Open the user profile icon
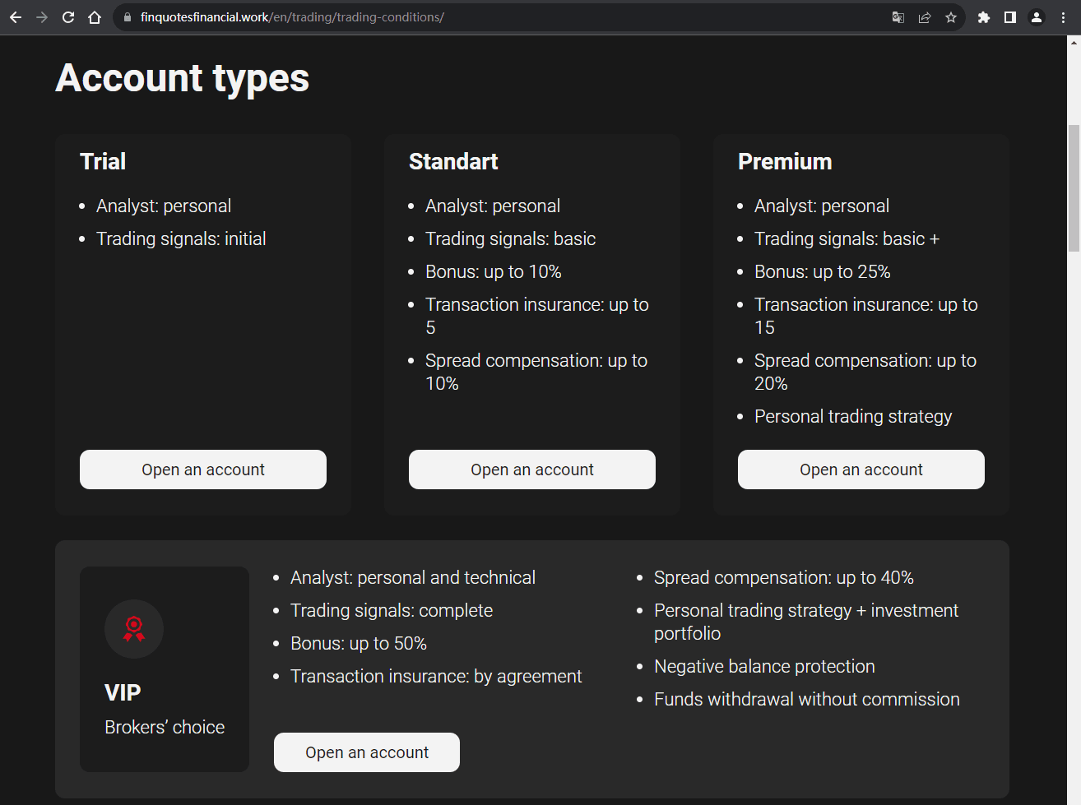Viewport: 1081px width, 805px height. tap(1037, 17)
